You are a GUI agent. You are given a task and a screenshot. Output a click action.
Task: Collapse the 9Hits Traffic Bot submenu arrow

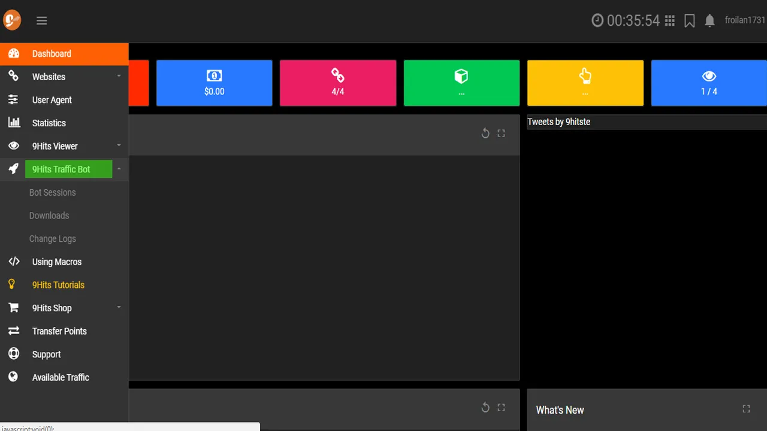point(119,169)
